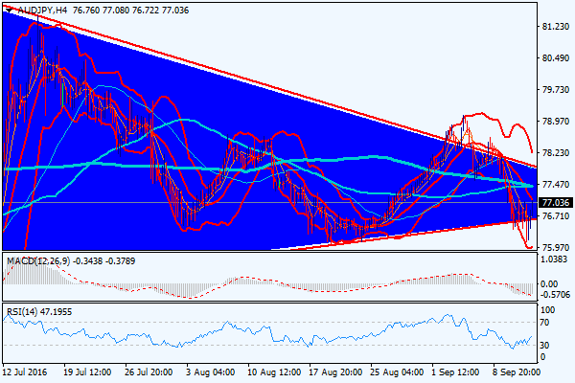Click the 25 Aug 04:00 time label

pyautogui.click(x=395, y=372)
